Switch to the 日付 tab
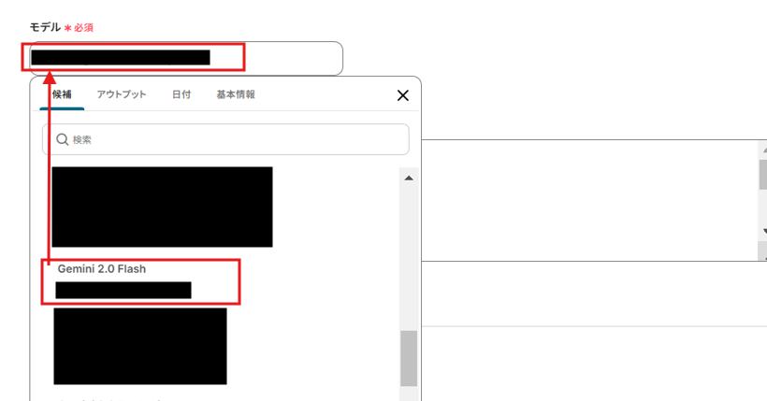Viewport: 767px width, 401px height. point(181,94)
